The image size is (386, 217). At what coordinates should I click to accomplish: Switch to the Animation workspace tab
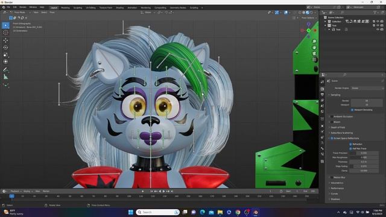point(132,8)
